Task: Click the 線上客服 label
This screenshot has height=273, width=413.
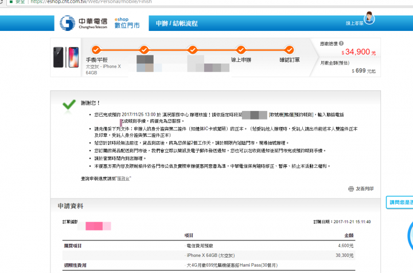Action: 354,23
